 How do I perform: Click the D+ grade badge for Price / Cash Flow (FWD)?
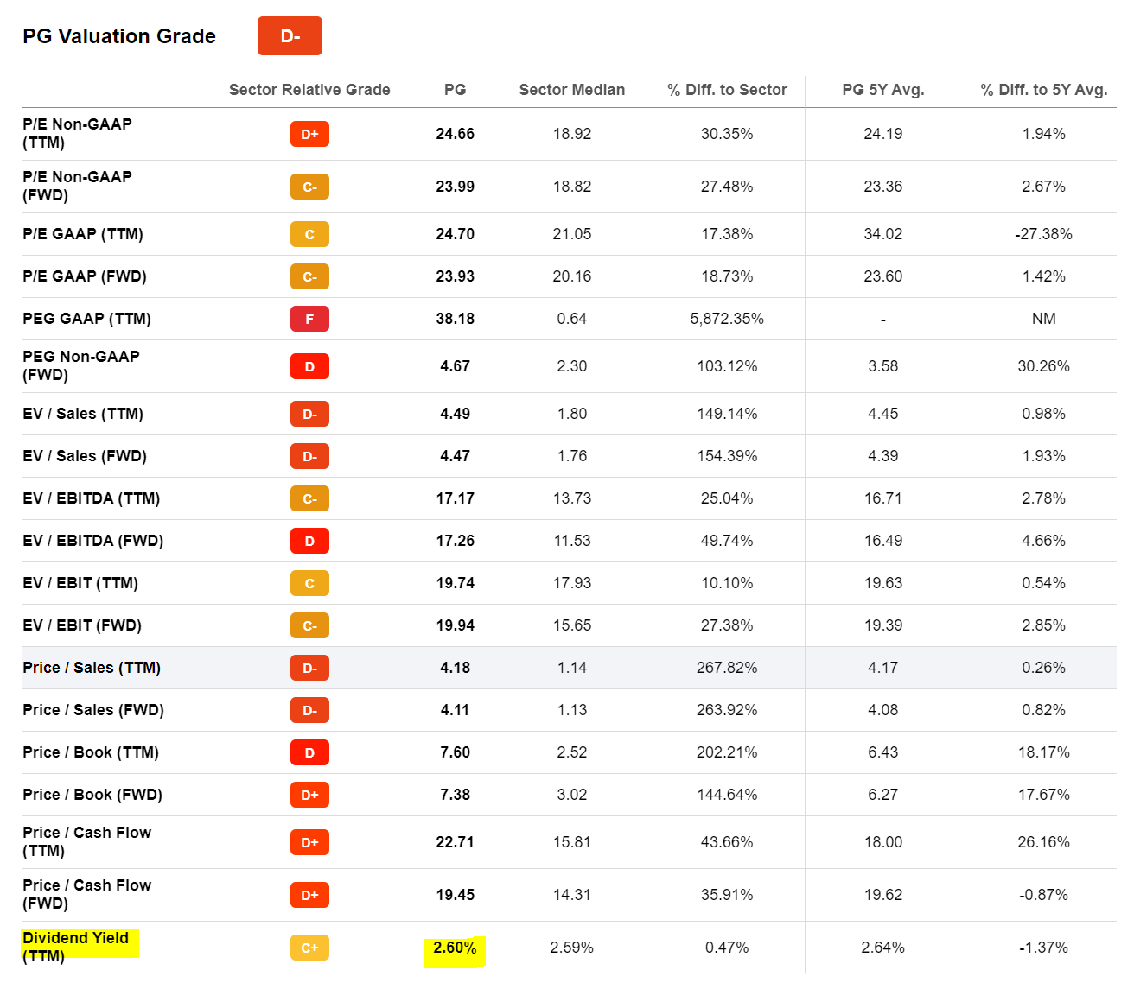309,895
